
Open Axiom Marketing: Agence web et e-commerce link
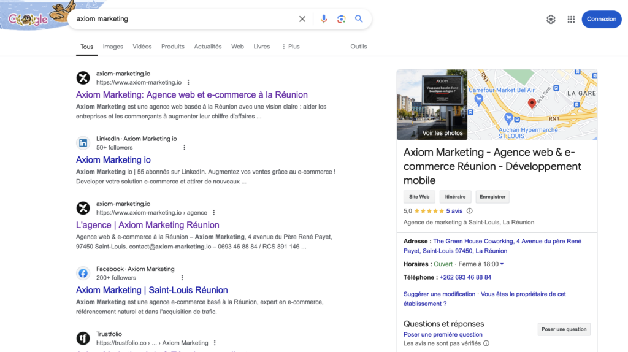pos(192,94)
